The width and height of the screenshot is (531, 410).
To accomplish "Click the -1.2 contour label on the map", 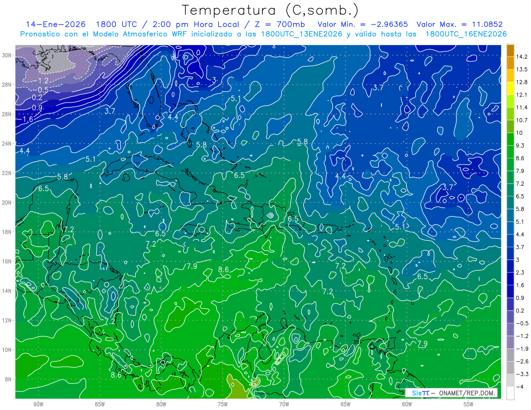I will click(x=41, y=80).
